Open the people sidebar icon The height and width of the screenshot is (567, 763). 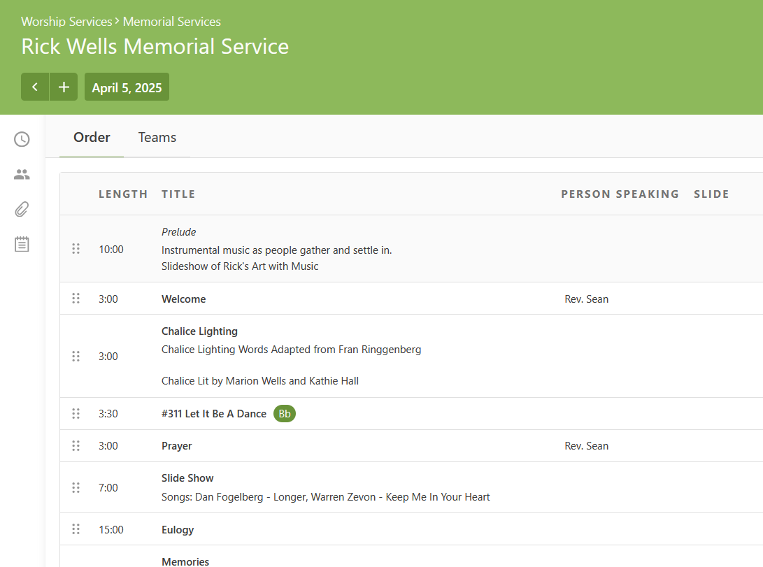coord(22,175)
